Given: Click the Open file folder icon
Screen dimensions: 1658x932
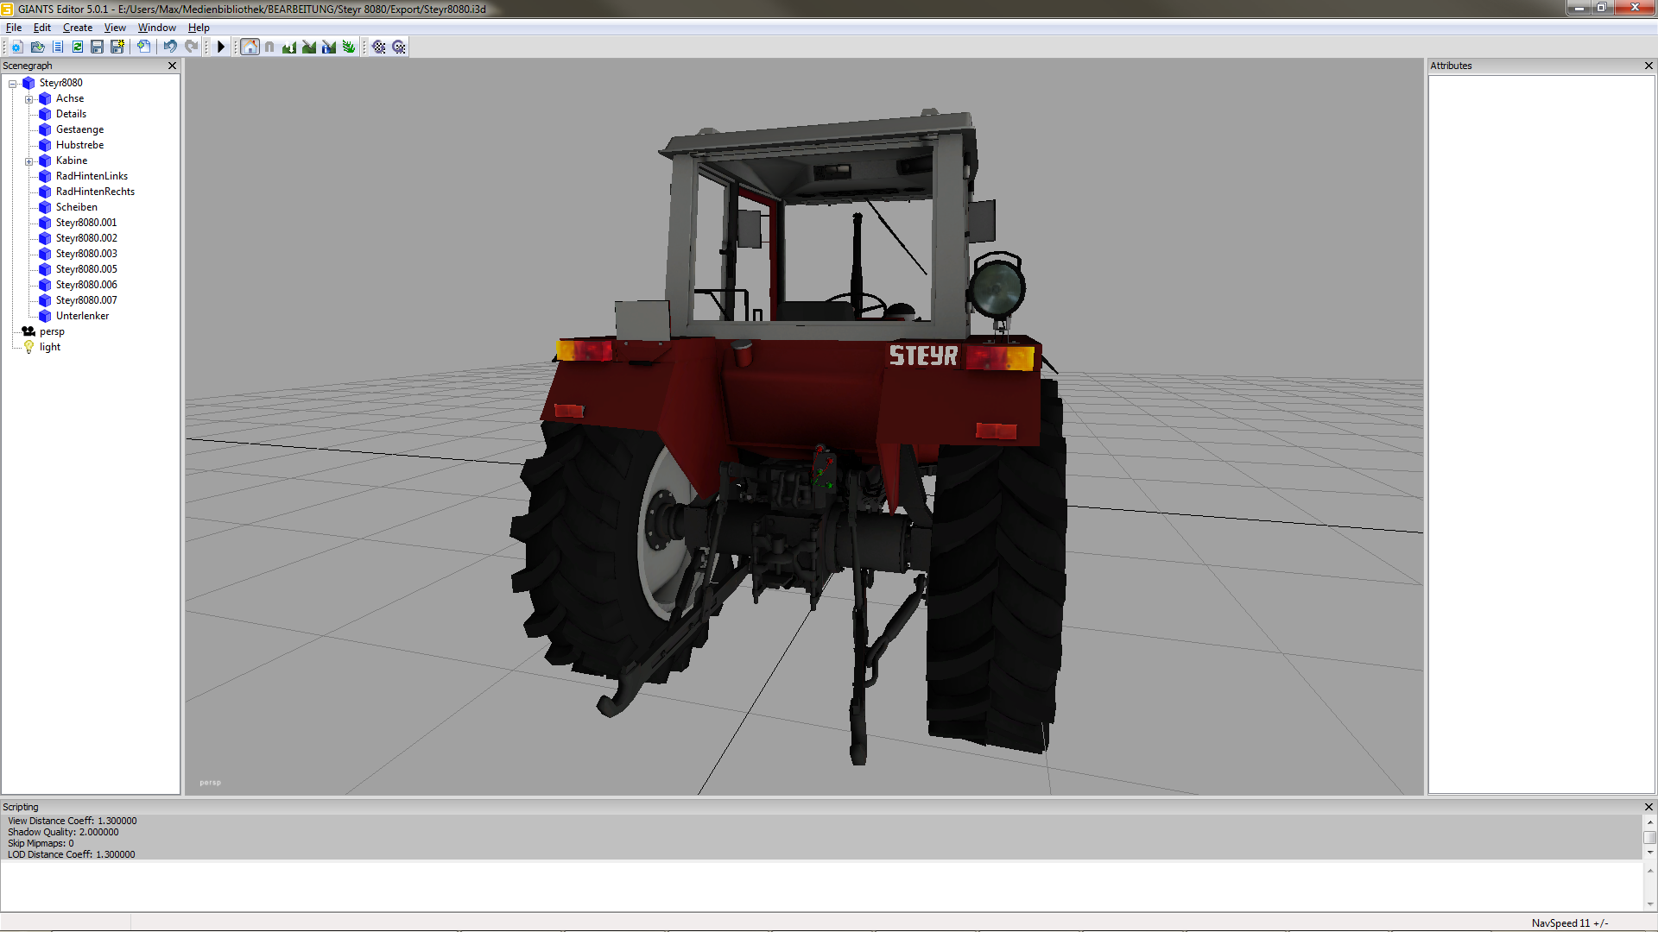Looking at the screenshot, I should (37, 47).
